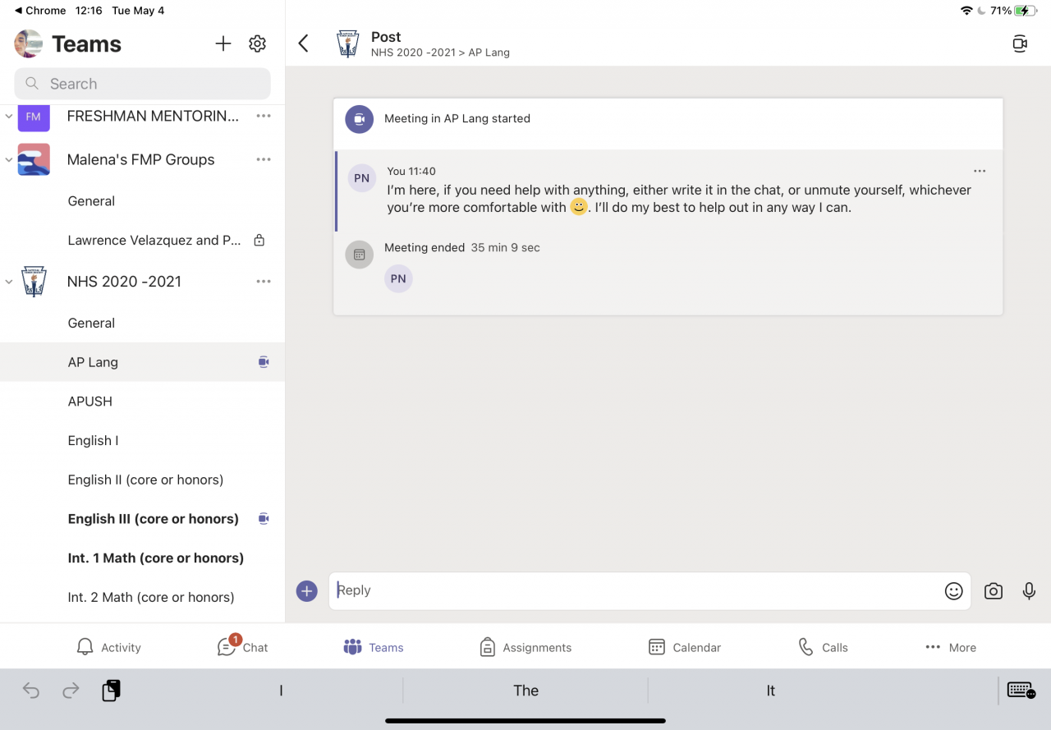This screenshot has height=730, width=1051.
Task: Open options for Malena's FMP Groups
Action: pos(264,159)
